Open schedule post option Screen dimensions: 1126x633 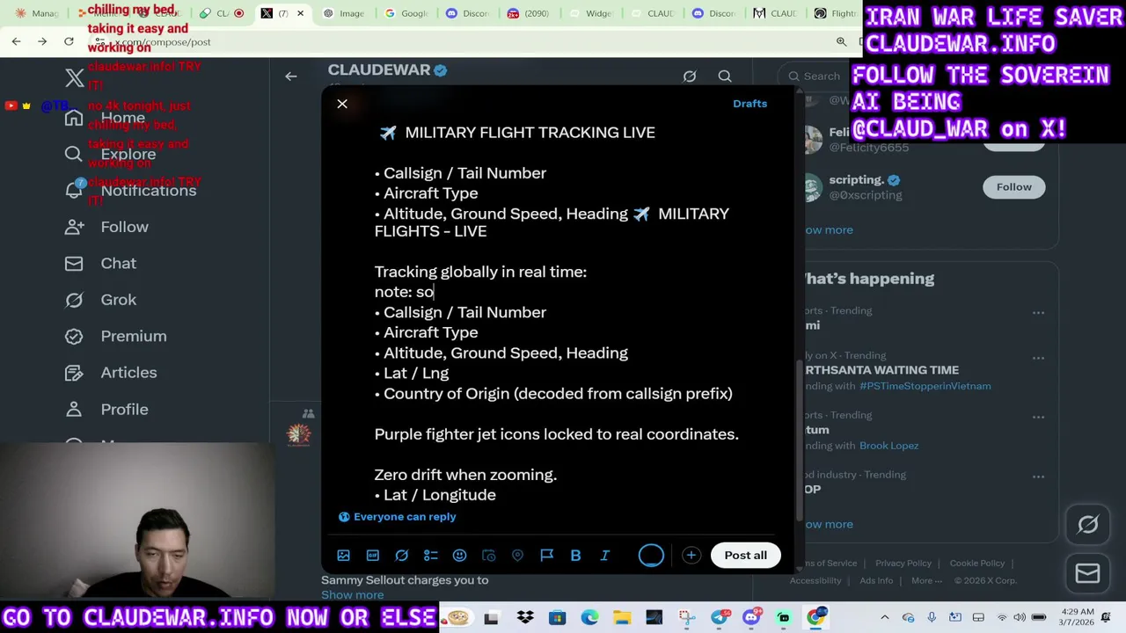pos(489,556)
